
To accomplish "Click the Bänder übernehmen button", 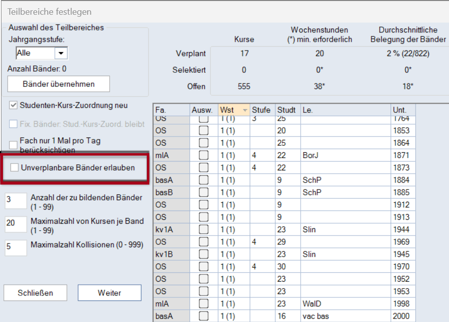I will coord(58,84).
